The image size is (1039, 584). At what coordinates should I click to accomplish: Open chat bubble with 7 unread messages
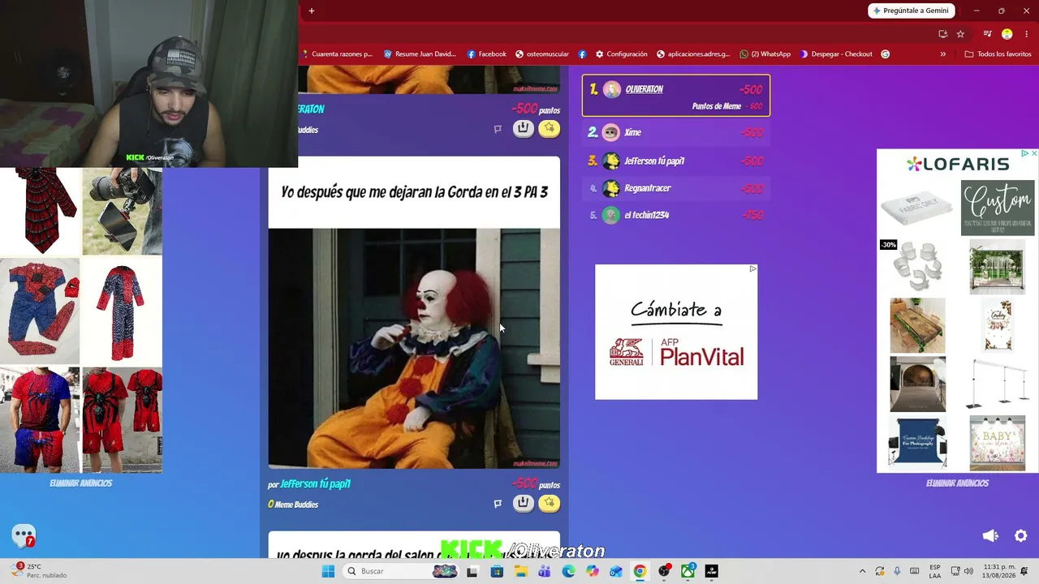pos(24,535)
